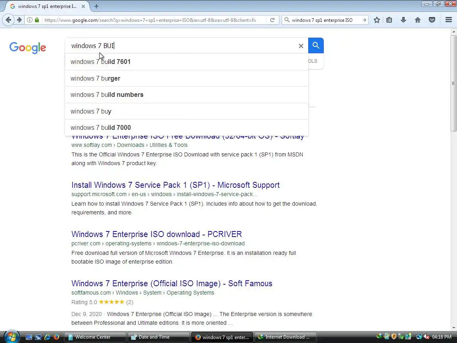Close the windows 7 sp1 enterprise tab

pos(83,6)
